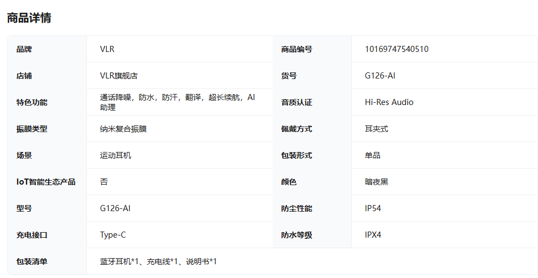This screenshot has width=538, height=278.
Task: Click the G126-AI value beside 型号
Action: [x=115, y=208]
